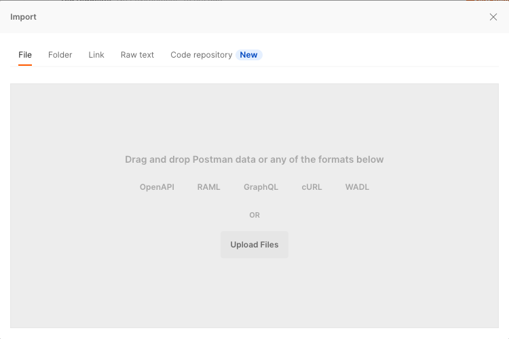
Task: Close the Import dialog with the X
Action: [493, 17]
